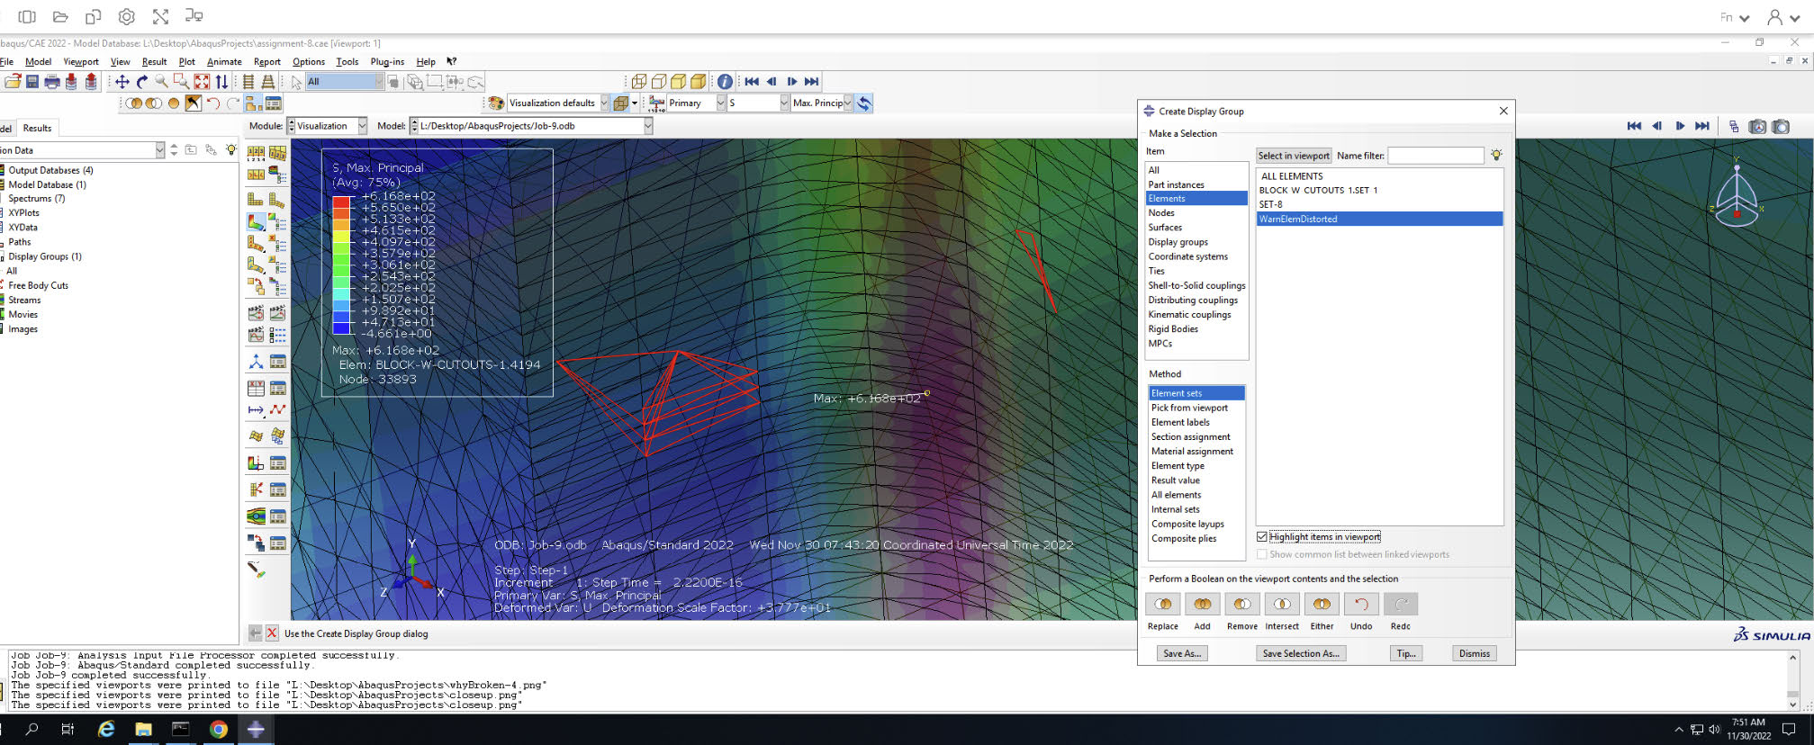Click the lightbulb icon in results tree header
Viewport: 1814px width, 745px height.
point(231,150)
